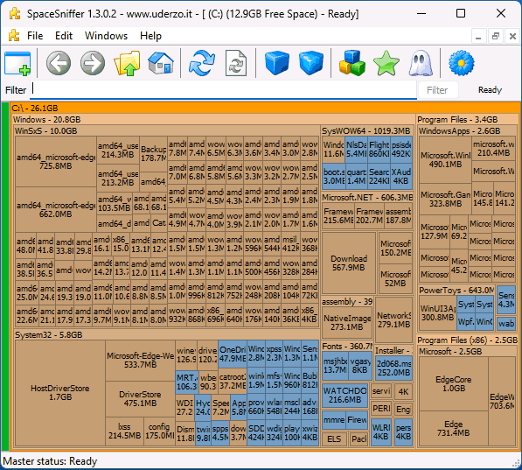The height and width of the screenshot is (470, 522).
Task: Select the EdgeW 703.6M block
Action: coord(502,402)
